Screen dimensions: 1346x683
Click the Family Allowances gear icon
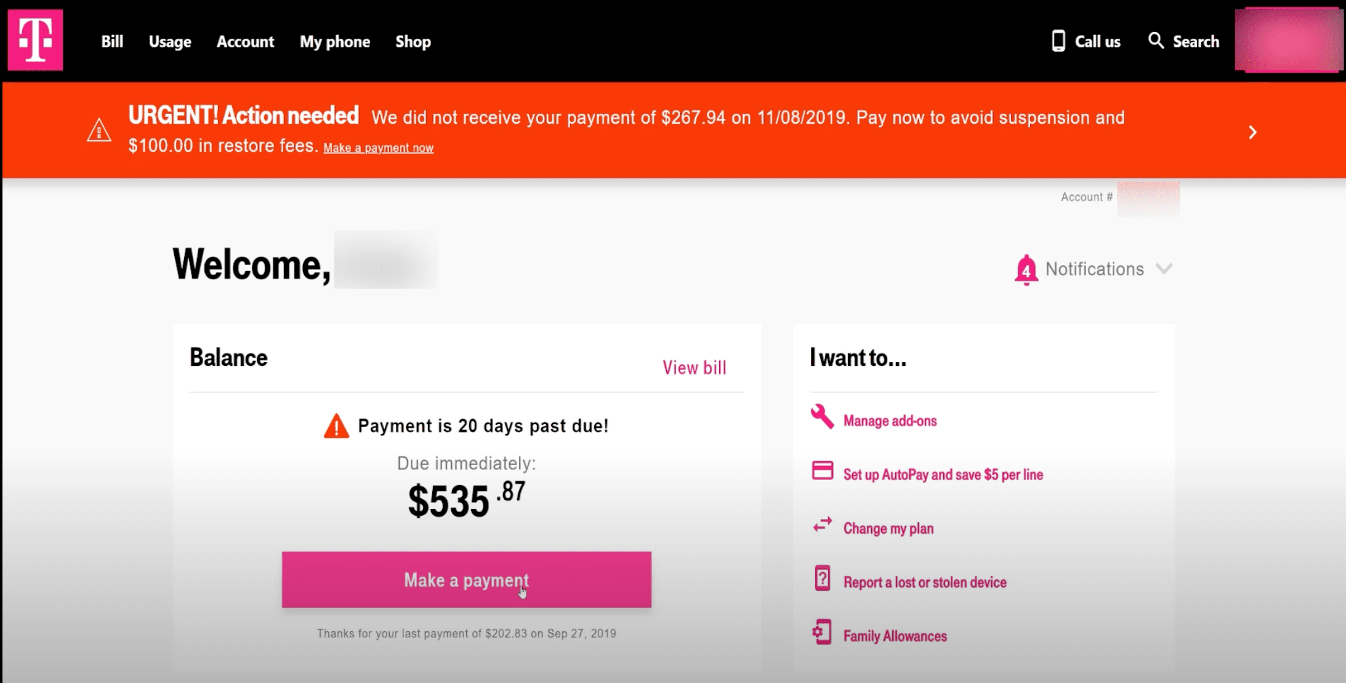pyautogui.click(x=822, y=633)
